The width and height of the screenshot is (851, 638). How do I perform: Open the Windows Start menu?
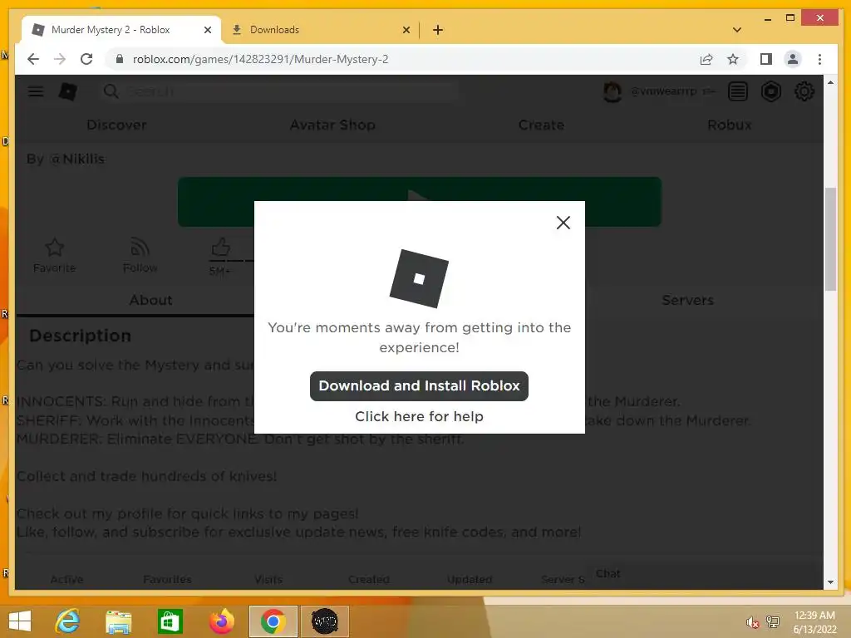pyautogui.click(x=20, y=621)
